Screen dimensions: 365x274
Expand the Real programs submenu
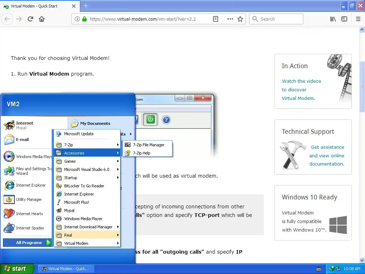tap(87, 235)
